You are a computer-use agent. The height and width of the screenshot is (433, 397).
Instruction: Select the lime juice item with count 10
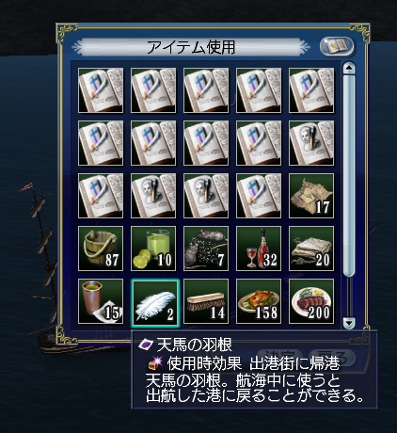tap(153, 249)
